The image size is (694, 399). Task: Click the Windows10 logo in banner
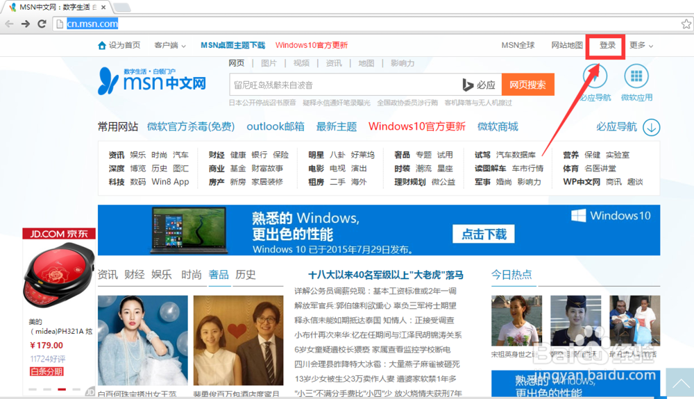tap(611, 215)
